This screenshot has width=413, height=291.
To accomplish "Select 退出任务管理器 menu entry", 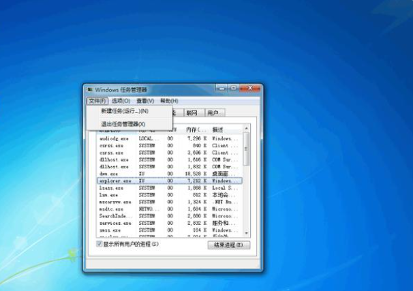I will click(123, 124).
